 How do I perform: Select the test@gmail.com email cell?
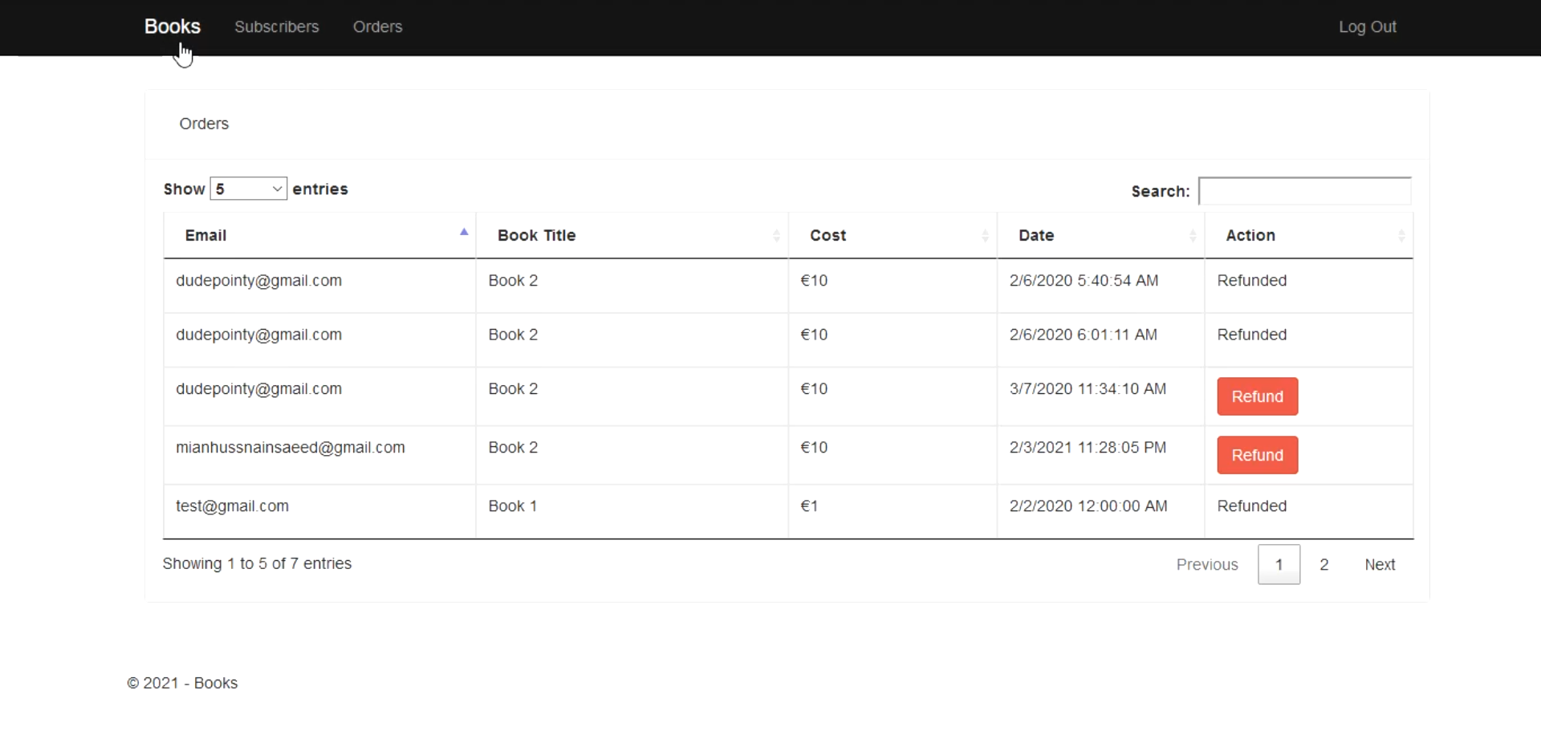(232, 506)
